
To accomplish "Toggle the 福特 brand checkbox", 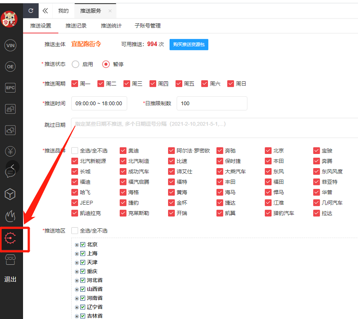I will click(172, 182).
